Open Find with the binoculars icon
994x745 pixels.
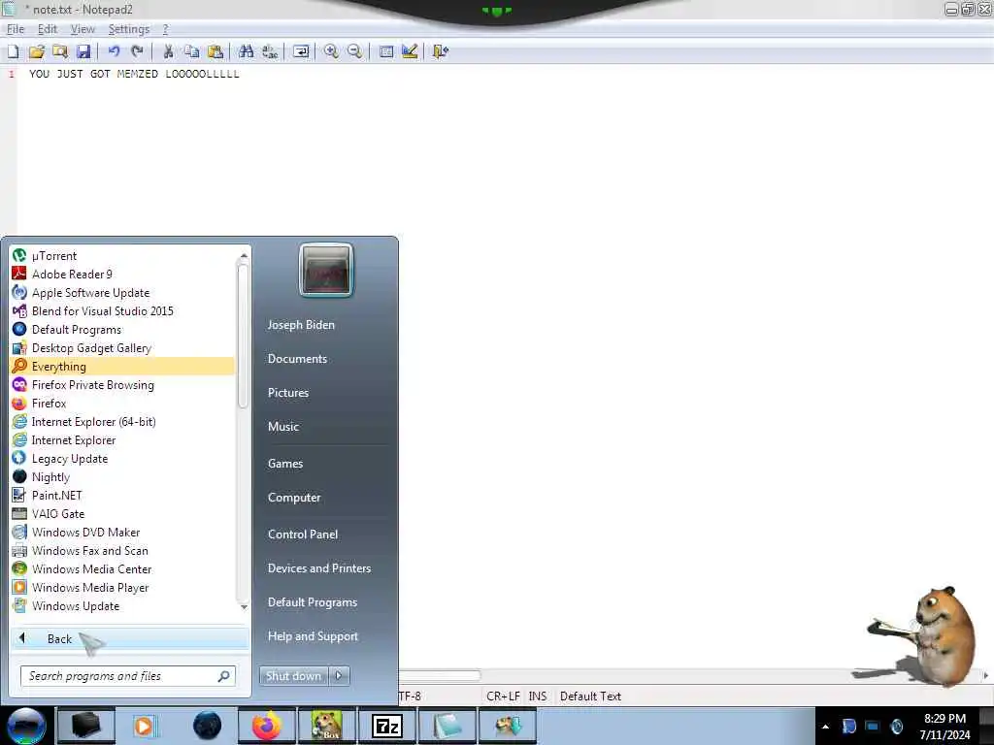click(x=246, y=52)
